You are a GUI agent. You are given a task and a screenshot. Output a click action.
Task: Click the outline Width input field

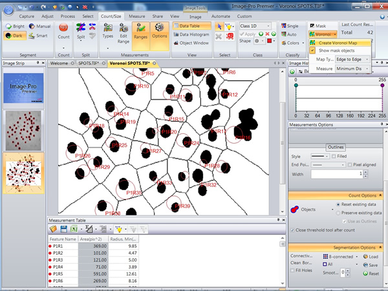[x=337, y=174]
